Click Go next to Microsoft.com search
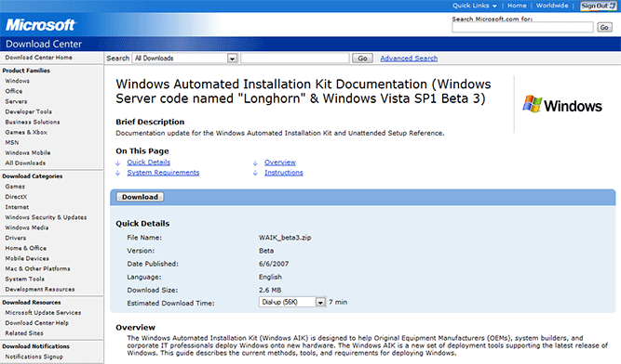The width and height of the screenshot is (621, 364). pos(604,27)
